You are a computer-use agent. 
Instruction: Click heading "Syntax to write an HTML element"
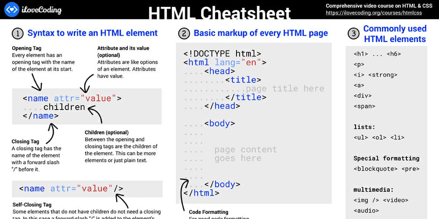(x=93, y=33)
